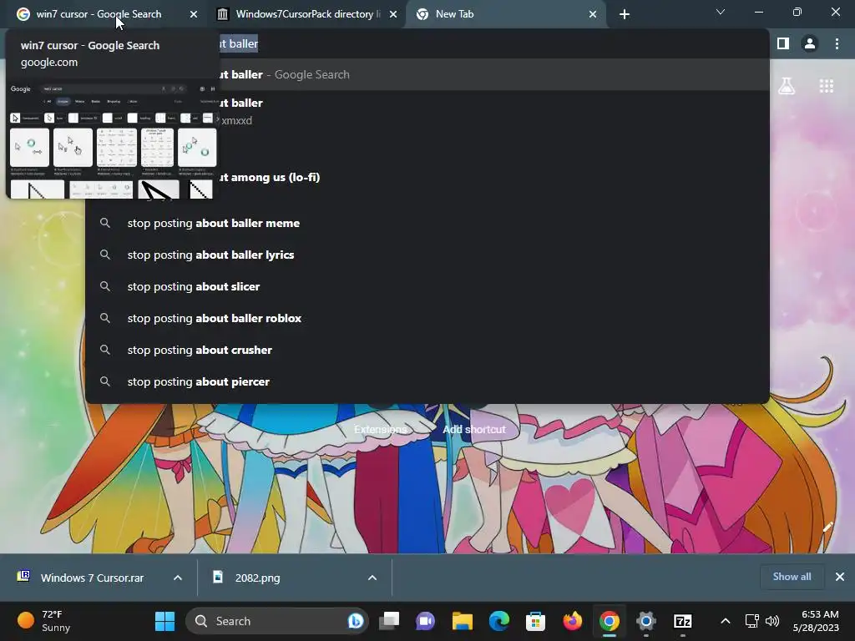Expand options for 2082.png download
Image resolution: width=855 pixels, height=641 pixels.
pos(372,578)
